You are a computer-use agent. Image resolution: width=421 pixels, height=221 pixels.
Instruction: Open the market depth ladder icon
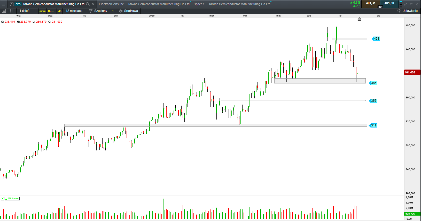click(401, 4)
